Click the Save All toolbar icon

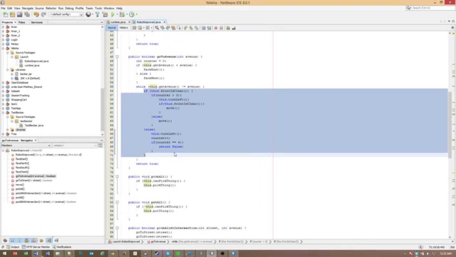(x=27, y=14)
